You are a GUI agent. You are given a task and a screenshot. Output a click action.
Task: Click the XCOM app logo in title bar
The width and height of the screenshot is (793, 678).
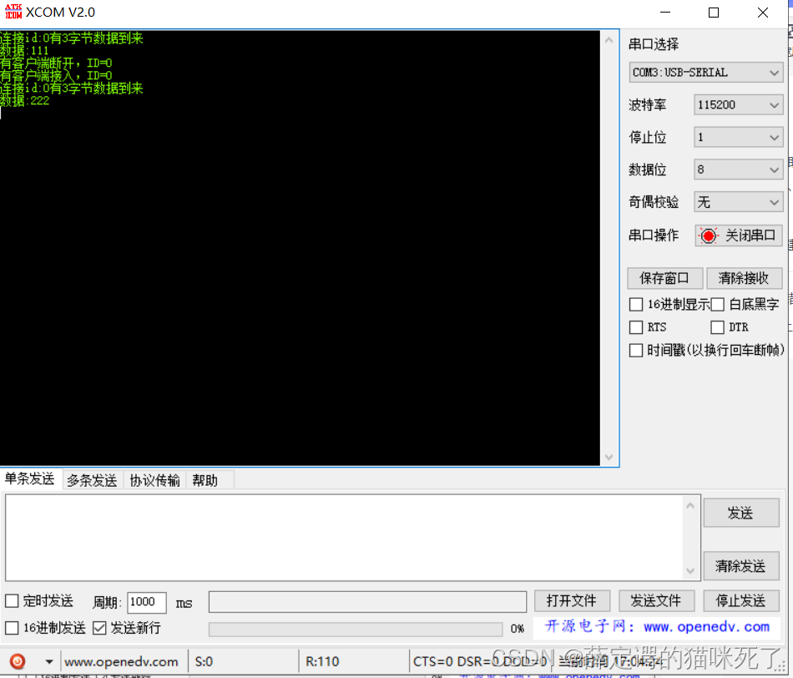[x=13, y=12]
